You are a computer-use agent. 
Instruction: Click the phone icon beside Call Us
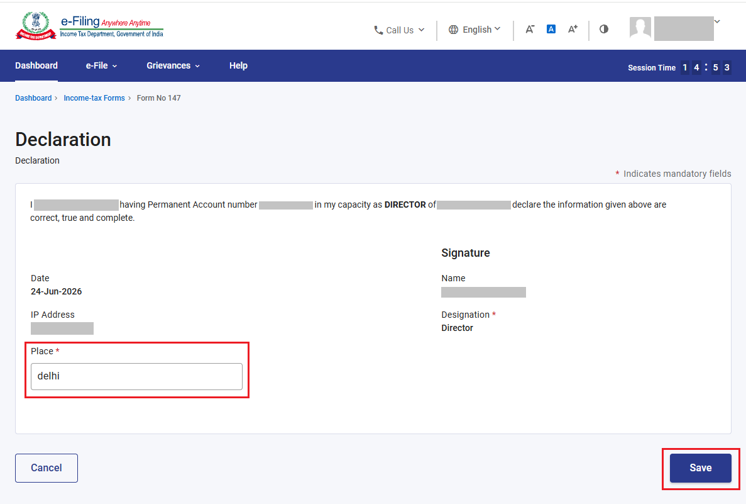coord(378,30)
